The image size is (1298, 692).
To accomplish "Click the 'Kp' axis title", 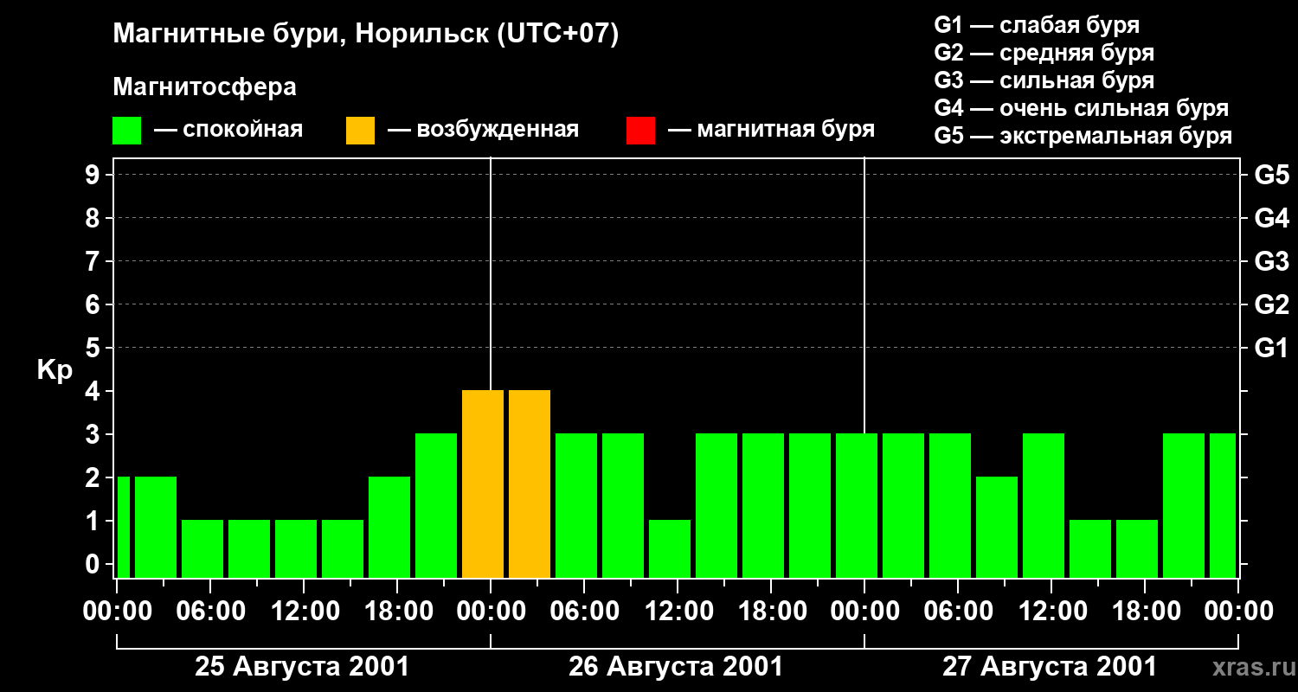I will pos(55,370).
